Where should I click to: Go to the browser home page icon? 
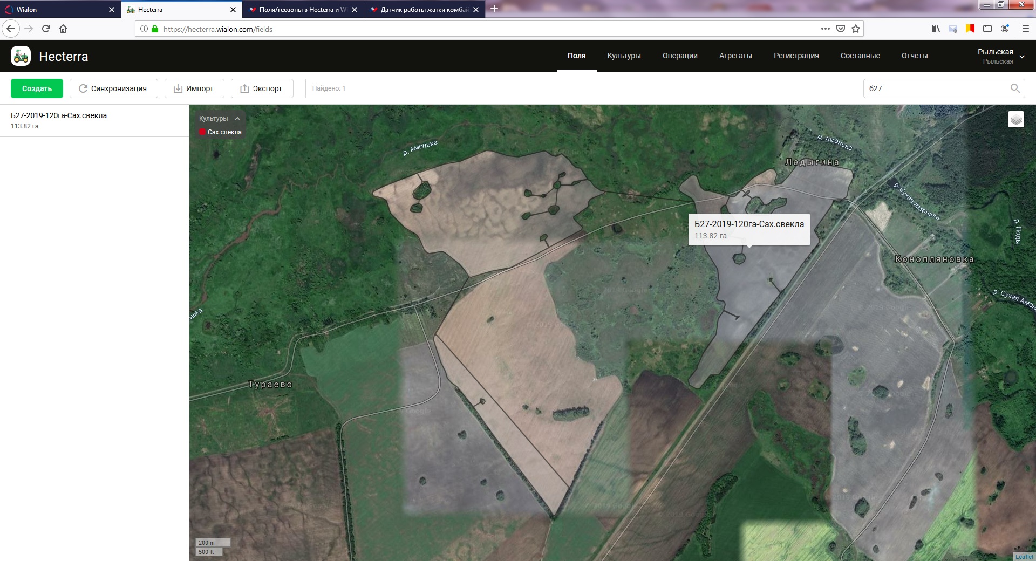coord(63,29)
